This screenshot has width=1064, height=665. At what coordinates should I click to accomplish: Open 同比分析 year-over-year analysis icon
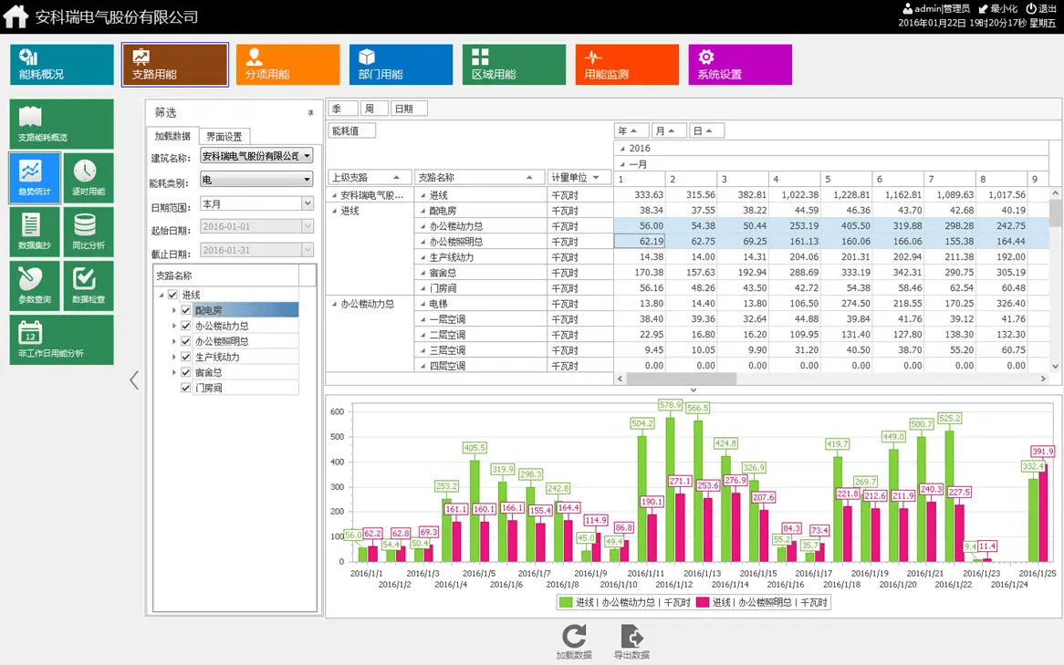pos(89,232)
